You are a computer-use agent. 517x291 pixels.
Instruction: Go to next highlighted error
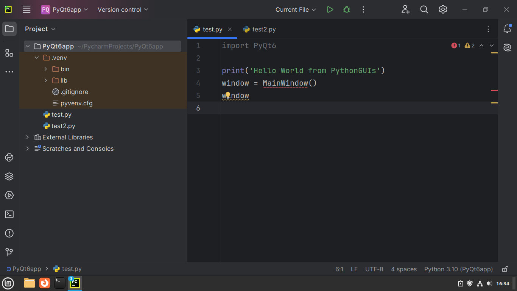tap(492, 45)
